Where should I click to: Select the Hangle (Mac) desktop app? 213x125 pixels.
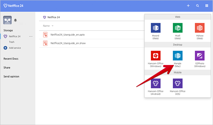pyautogui.click(x=177, y=56)
